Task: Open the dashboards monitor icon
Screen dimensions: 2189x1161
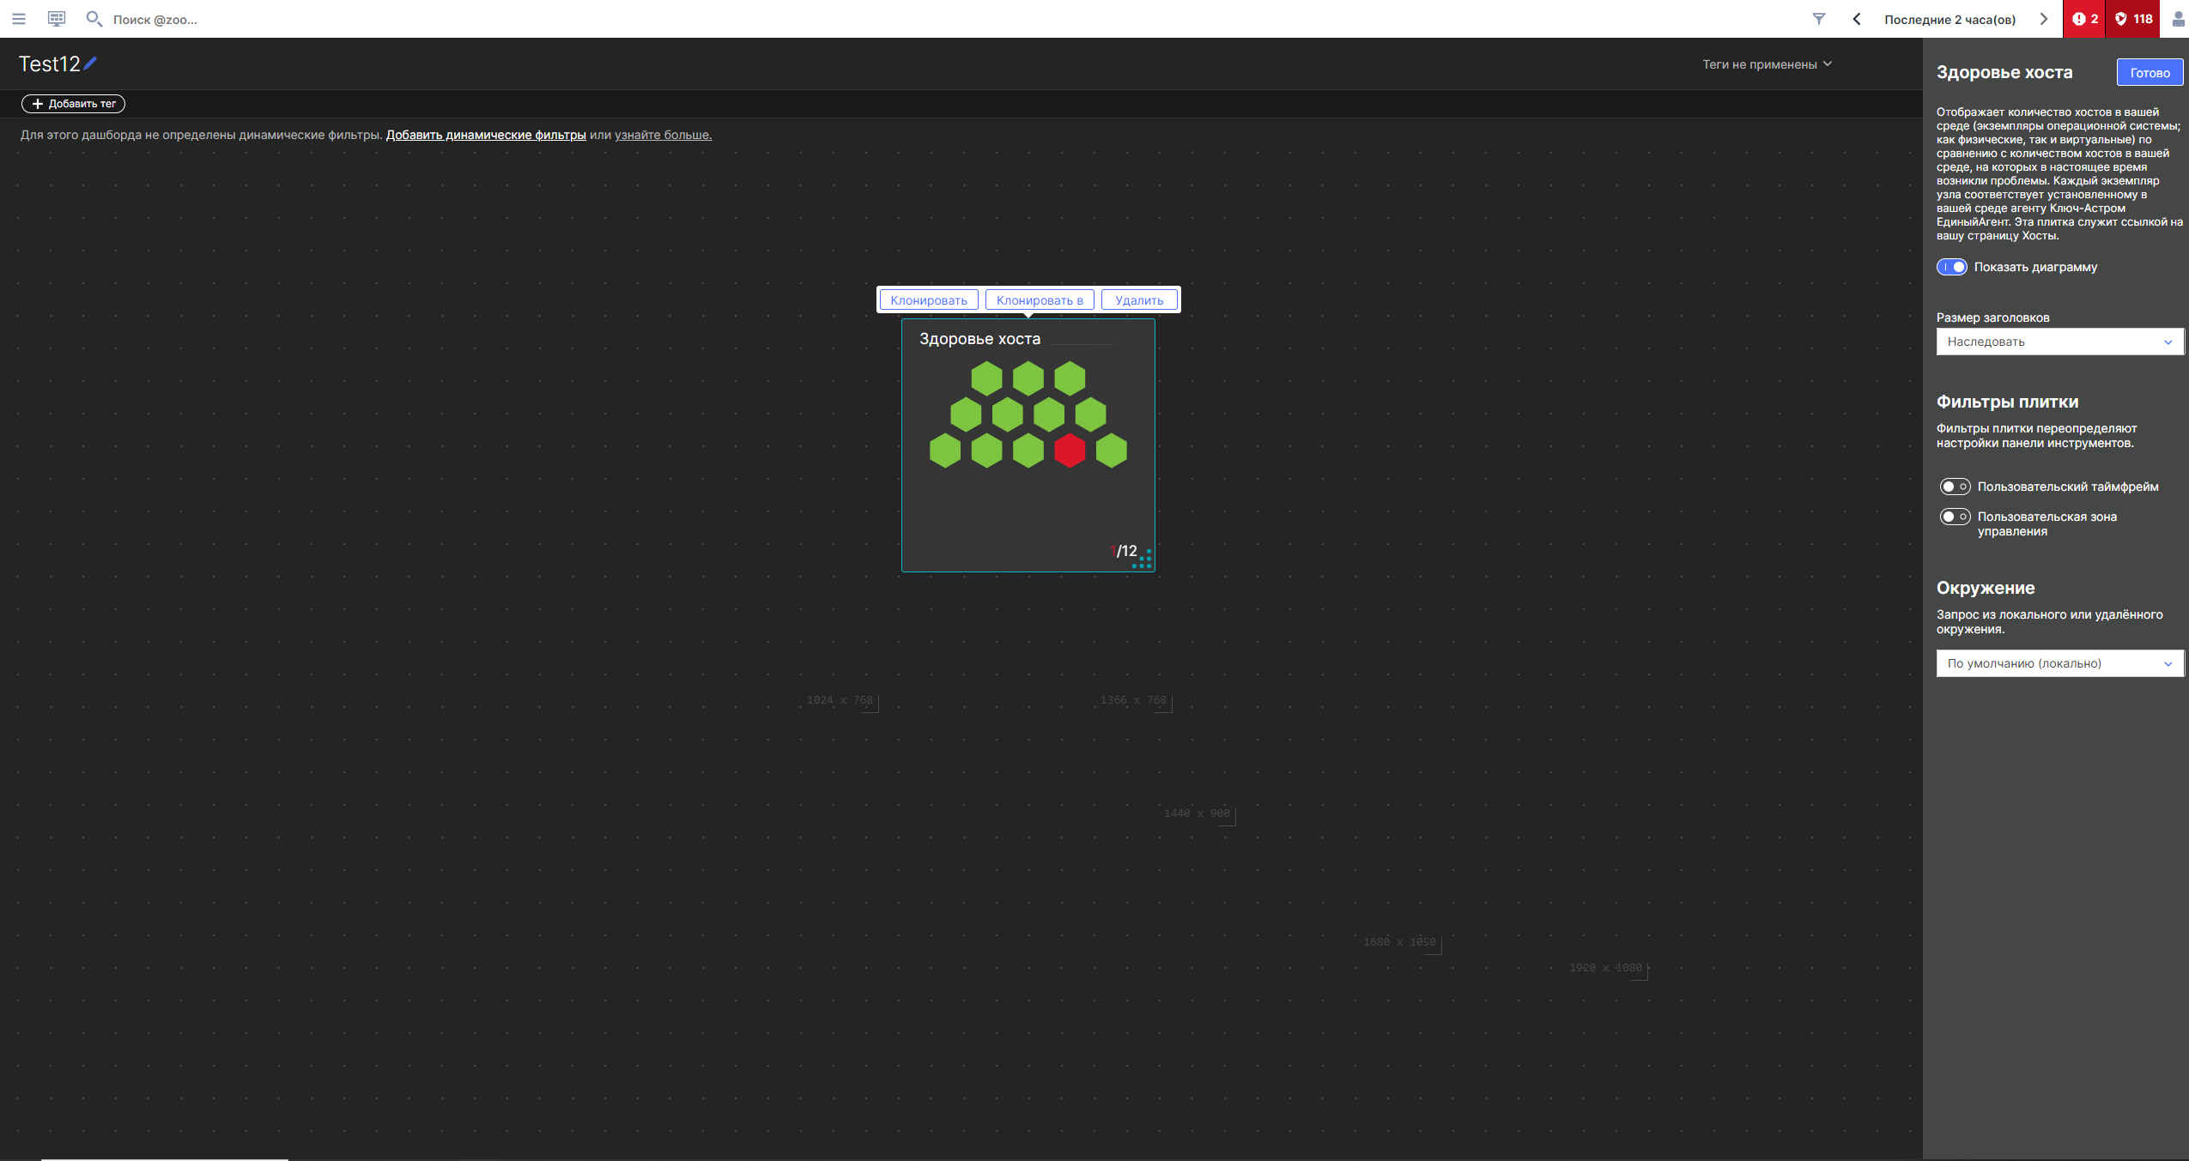Action: click(x=57, y=19)
